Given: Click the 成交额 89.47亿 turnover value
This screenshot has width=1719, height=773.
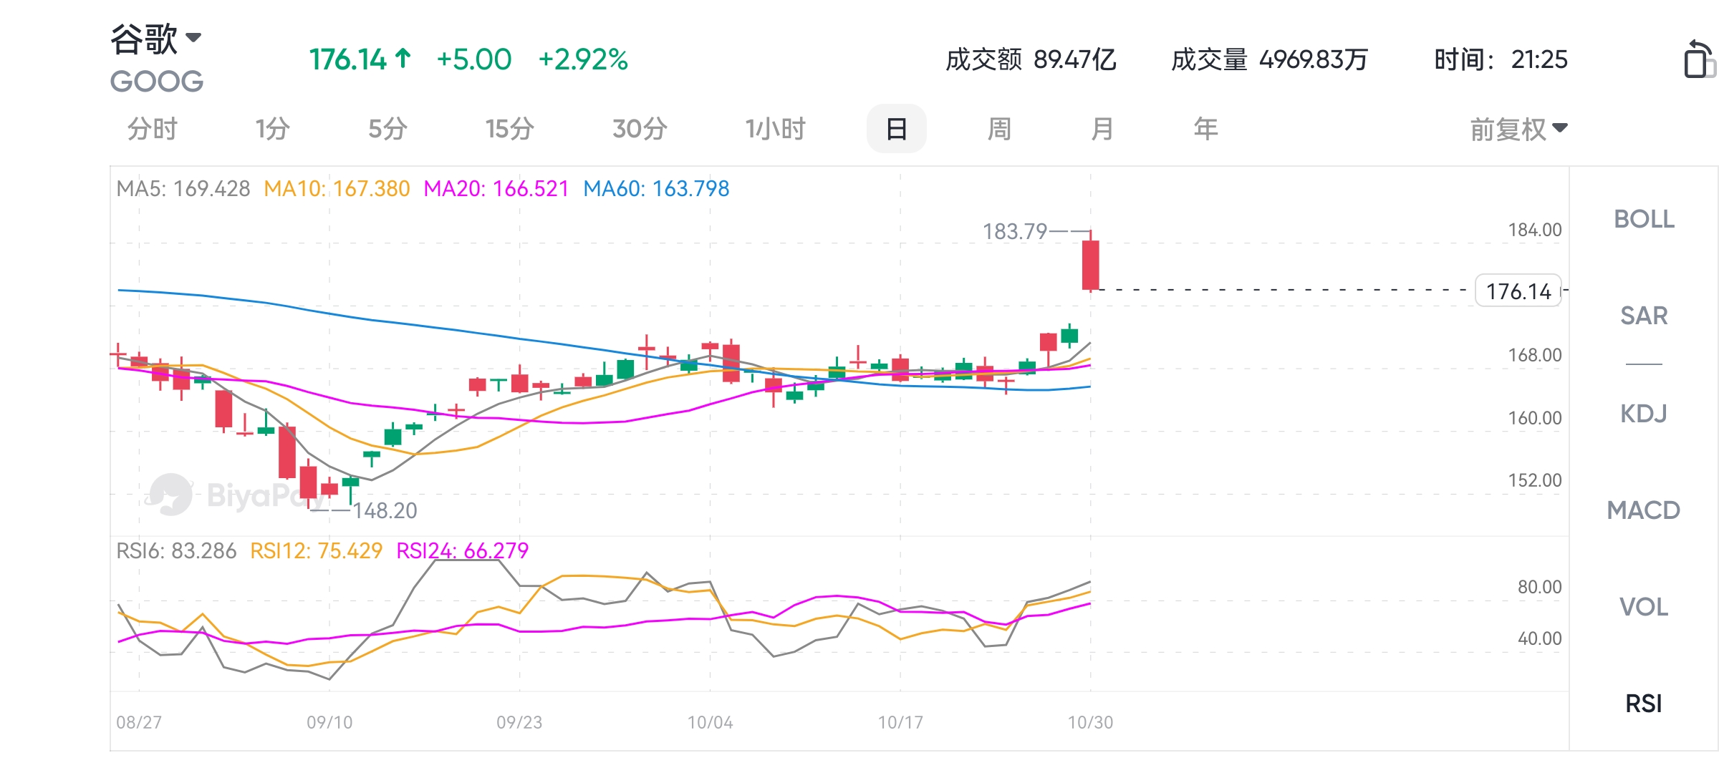Looking at the screenshot, I should tap(1031, 59).
